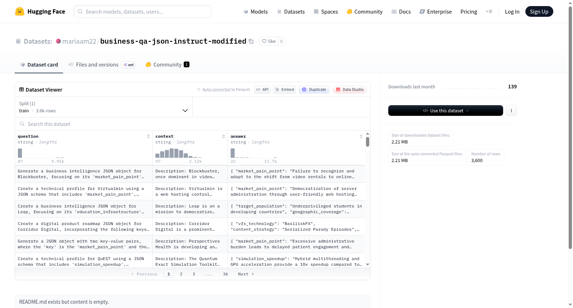Click the Datasets breadcrumb icon
The image size is (573, 308).
(18, 41)
